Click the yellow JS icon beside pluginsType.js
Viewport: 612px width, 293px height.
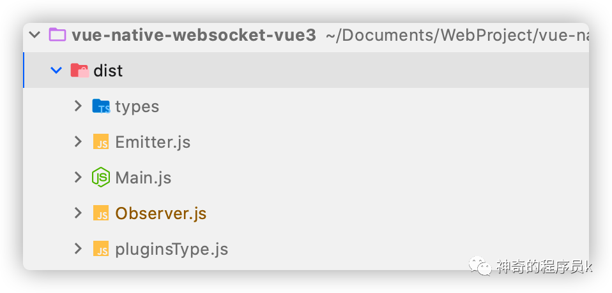(x=101, y=248)
